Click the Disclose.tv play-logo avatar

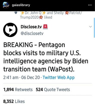[10, 30]
